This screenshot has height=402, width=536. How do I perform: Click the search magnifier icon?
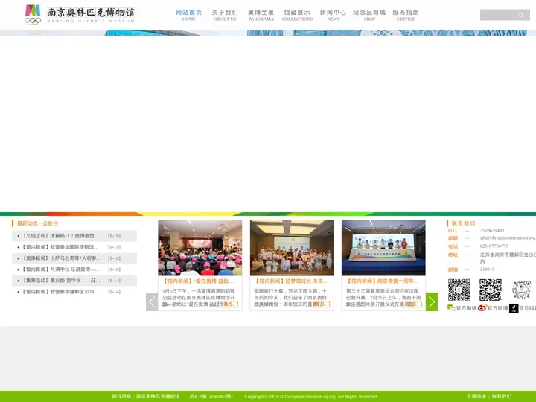click(x=520, y=15)
